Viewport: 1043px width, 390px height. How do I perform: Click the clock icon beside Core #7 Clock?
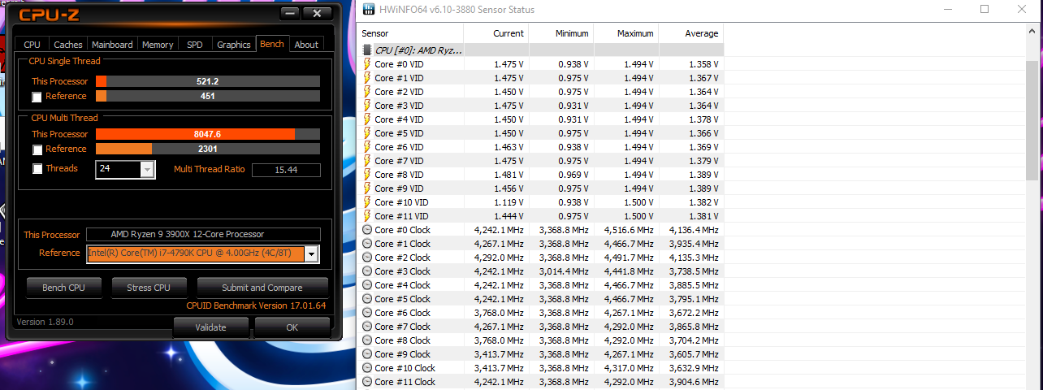click(x=367, y=327)
